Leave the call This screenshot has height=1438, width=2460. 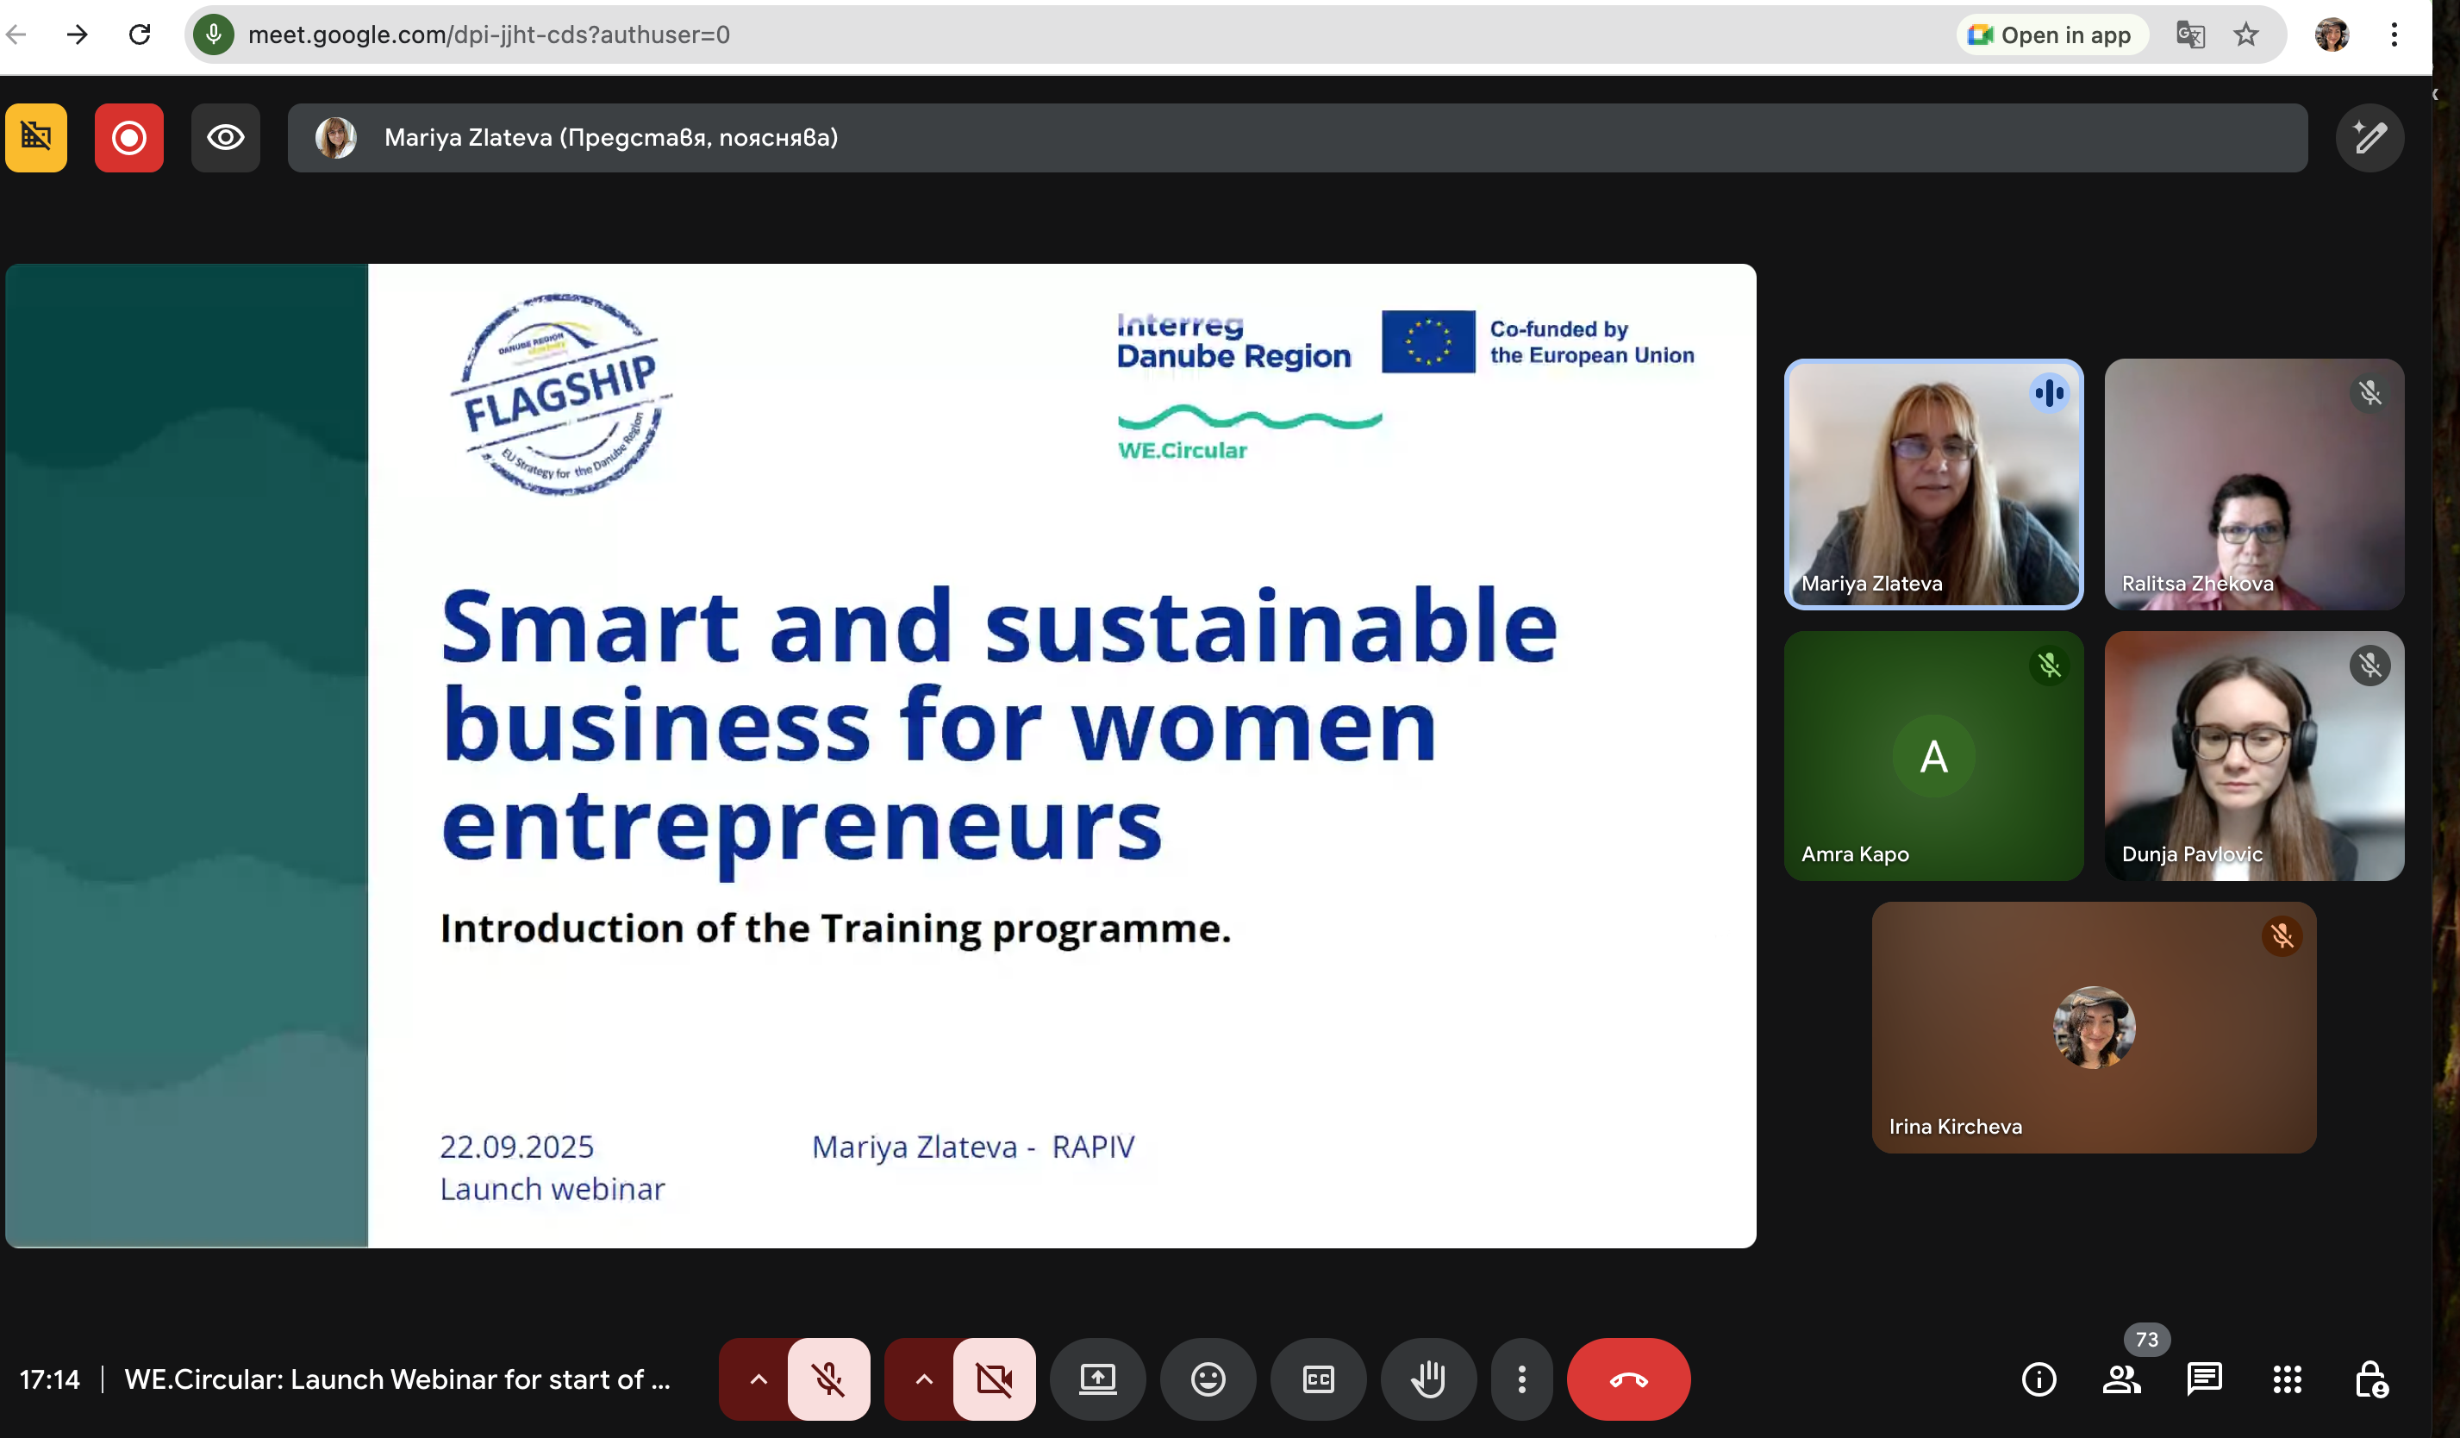pyautogui.click(x=1627, y=1379)
